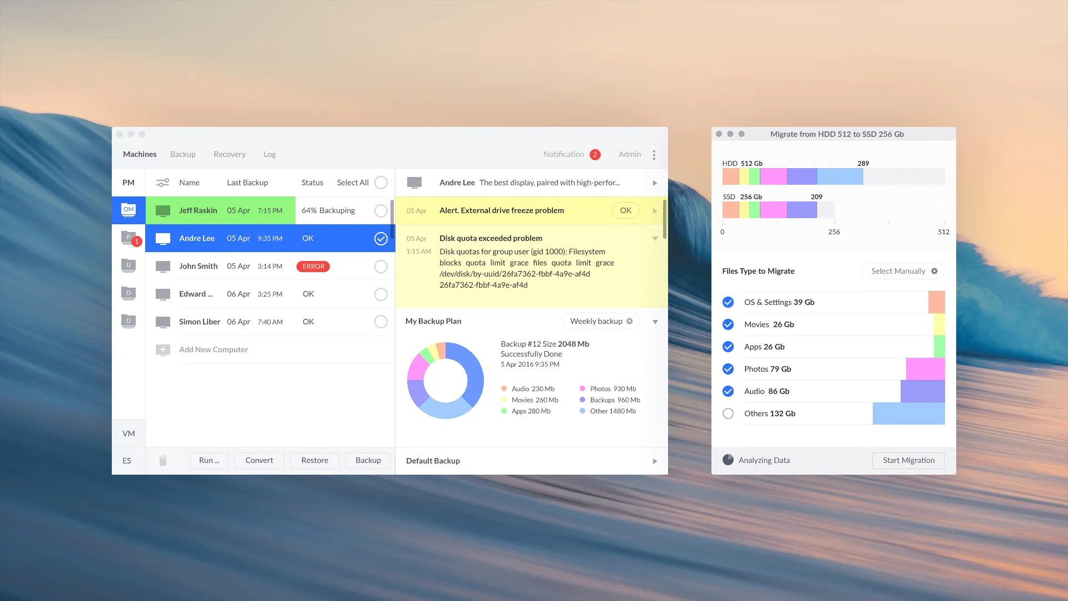Click the SSD 256 Gb usage bar
1068x601 pixels.
[x=778, y=210]
